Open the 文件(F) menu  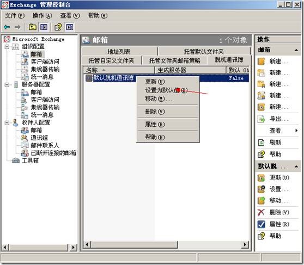15,15
